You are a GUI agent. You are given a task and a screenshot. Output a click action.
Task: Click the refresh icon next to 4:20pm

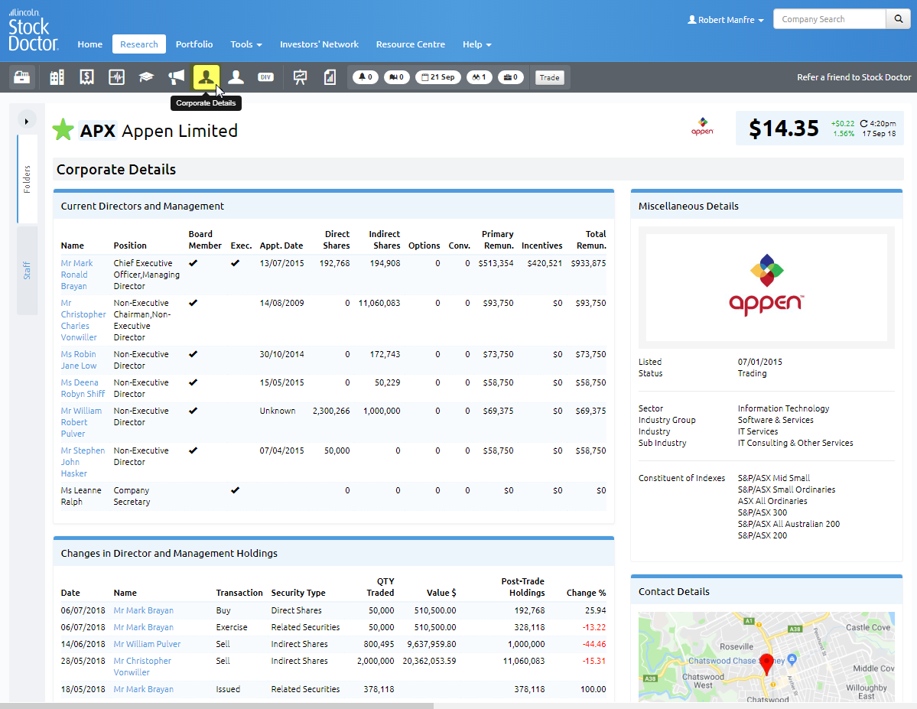[863, 123]
